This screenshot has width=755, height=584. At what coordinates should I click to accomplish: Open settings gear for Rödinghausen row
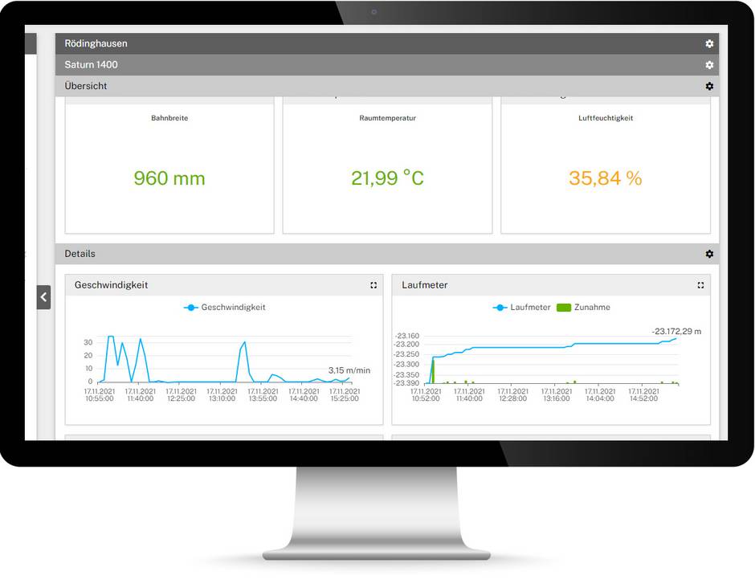(709, 43)
